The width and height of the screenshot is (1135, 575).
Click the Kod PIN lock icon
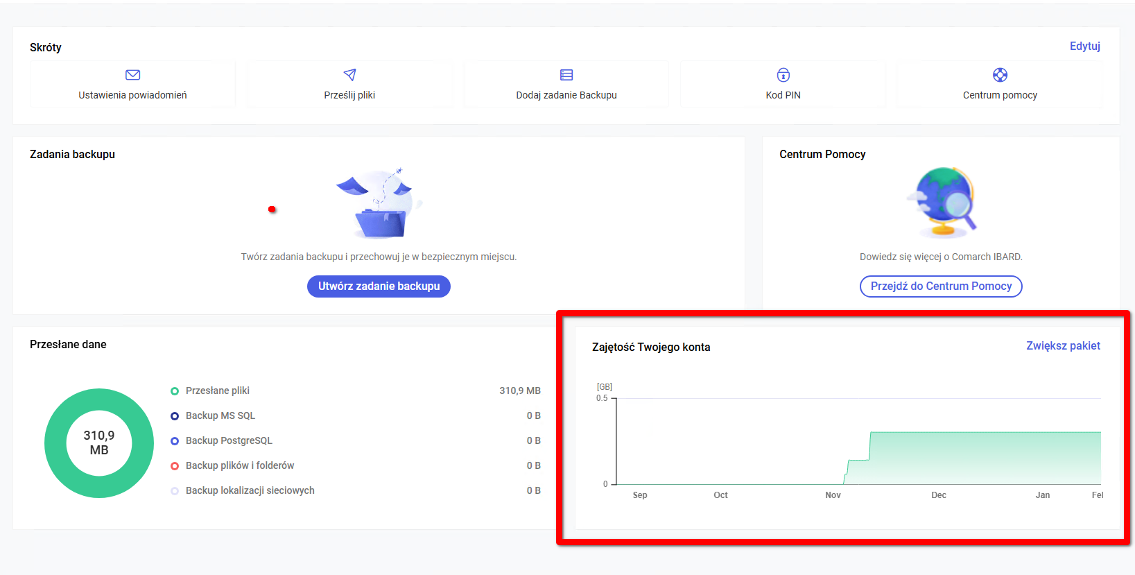(783, 75)
